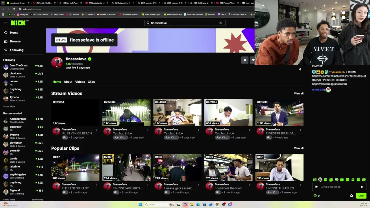Open conner channel in the sidebar
This screenshot has width=370, height=208.
click(x=23, y=83)
